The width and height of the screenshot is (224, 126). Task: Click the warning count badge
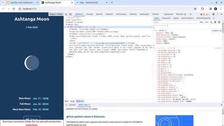coord(208,14)
